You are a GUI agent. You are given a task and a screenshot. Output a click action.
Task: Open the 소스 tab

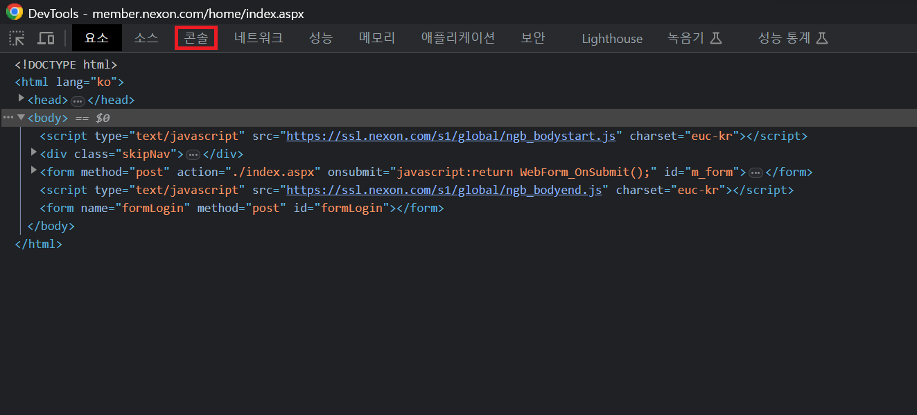point(146,38)
